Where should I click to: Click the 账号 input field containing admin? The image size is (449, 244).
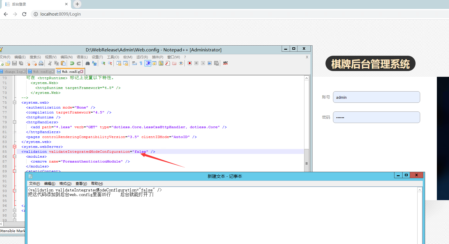pyautogui.click(x=376, y=97)
